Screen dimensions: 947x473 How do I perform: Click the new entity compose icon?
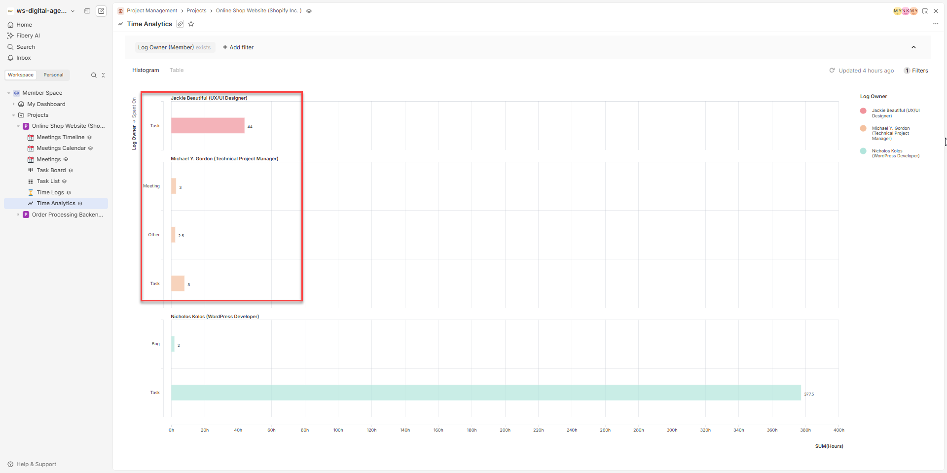(x=101, y=11)
